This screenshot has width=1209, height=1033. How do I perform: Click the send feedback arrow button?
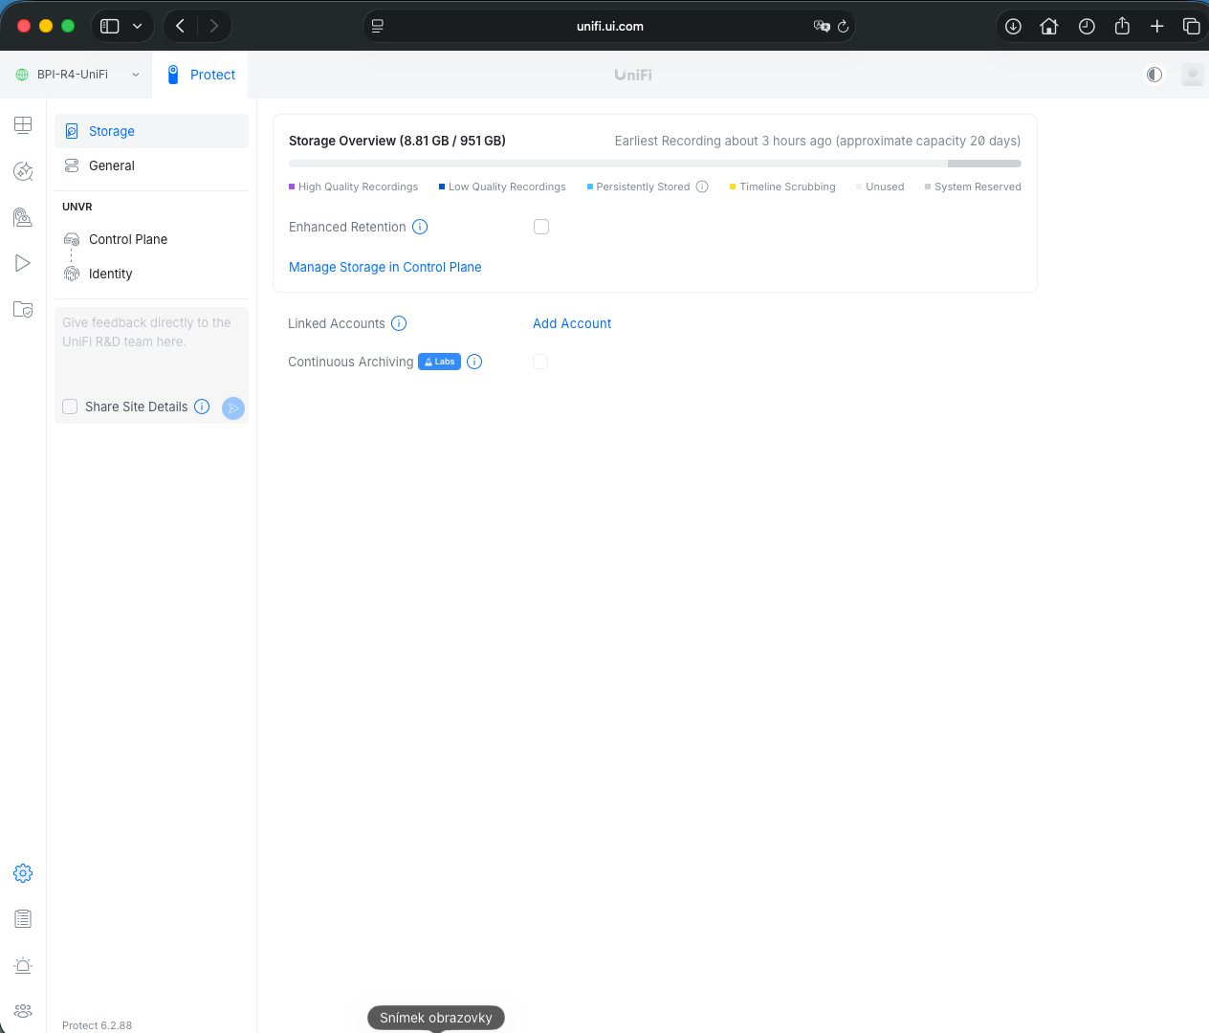coord(233,408)
